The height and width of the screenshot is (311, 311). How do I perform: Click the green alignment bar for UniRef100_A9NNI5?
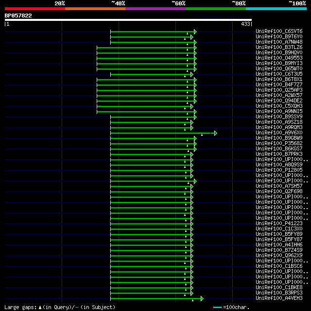click(x=145, y=112)
